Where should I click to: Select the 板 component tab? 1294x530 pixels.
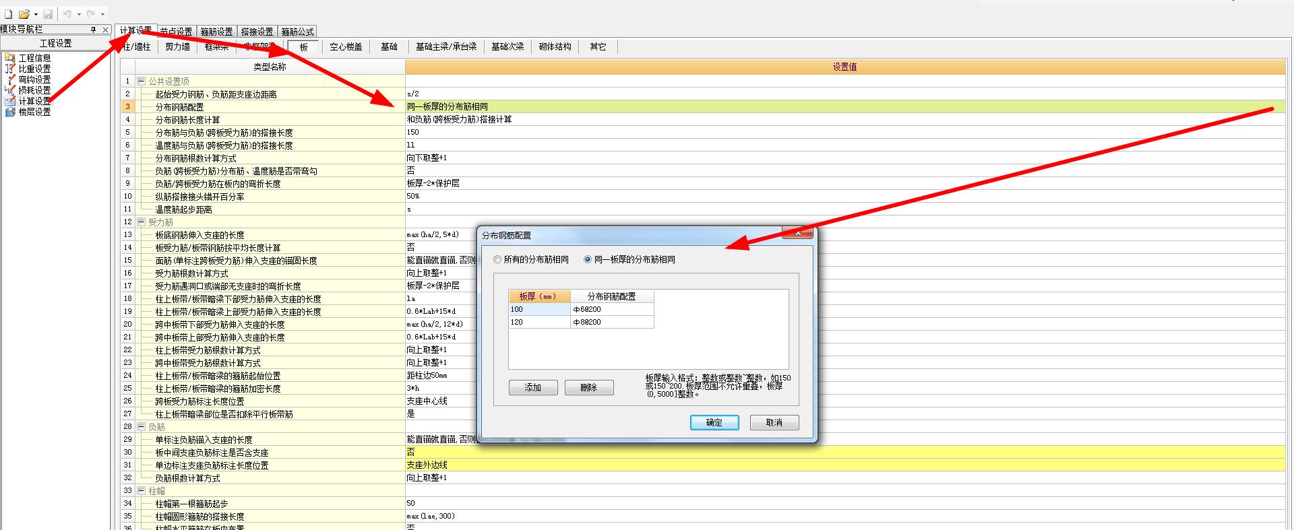pos(303,47)
